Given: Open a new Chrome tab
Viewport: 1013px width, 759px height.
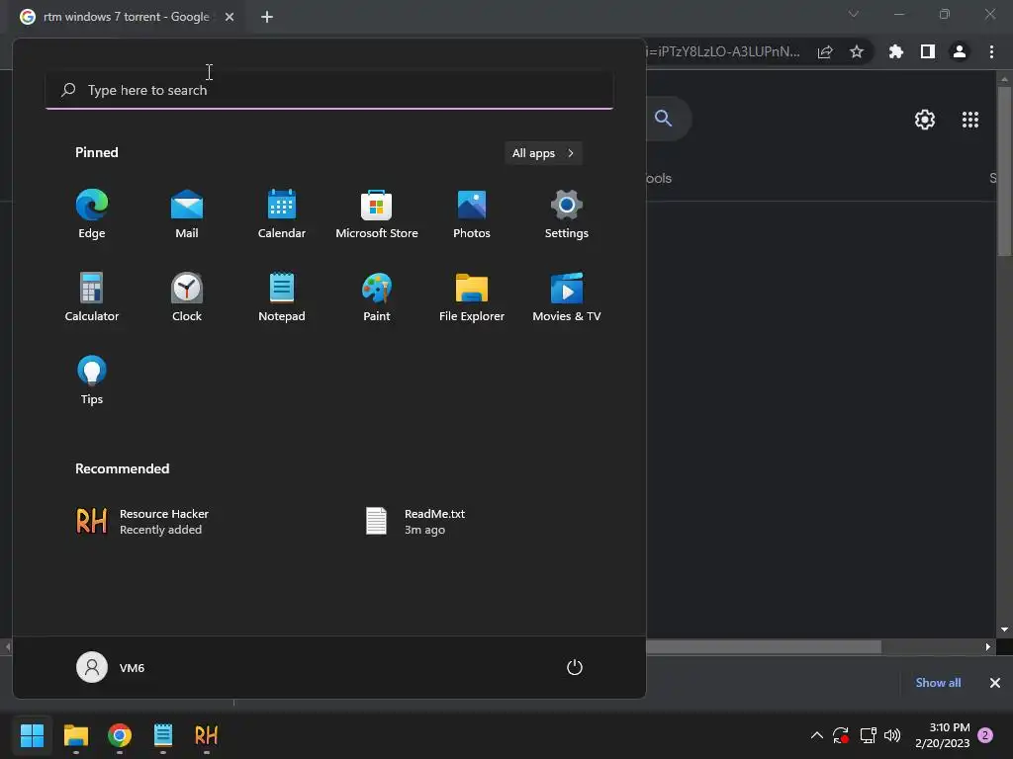Looking at the screenshot, I should pos(267,17).
